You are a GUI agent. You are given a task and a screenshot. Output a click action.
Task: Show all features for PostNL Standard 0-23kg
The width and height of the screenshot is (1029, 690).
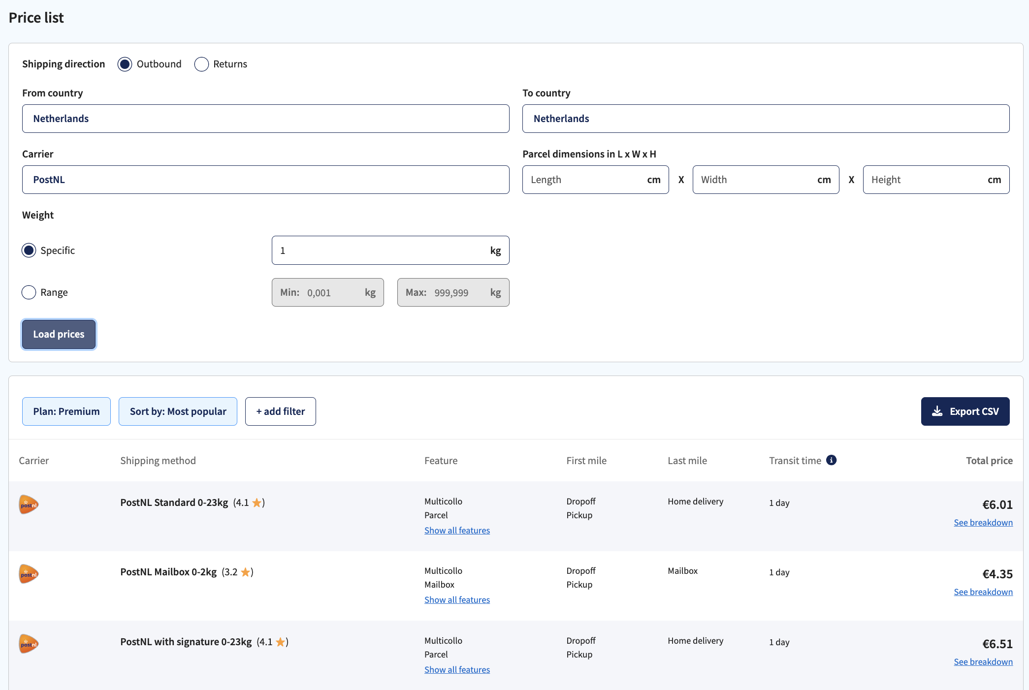(457, 531)
